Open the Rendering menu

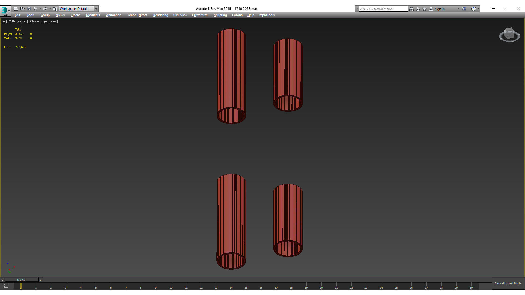(161, 15)
